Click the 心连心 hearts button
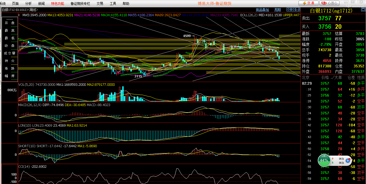 pos(329,3)
